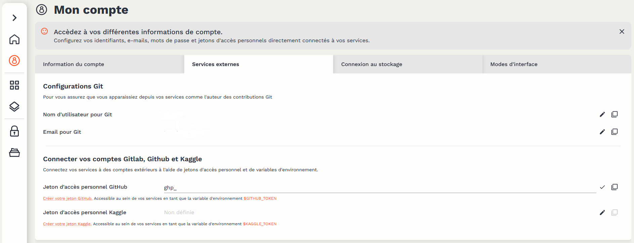Click the GitHub token input field
634x243 pixels.
coord(379,188)
